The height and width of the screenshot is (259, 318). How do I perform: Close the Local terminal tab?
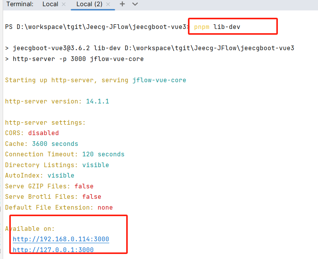(x=64, y=4)
